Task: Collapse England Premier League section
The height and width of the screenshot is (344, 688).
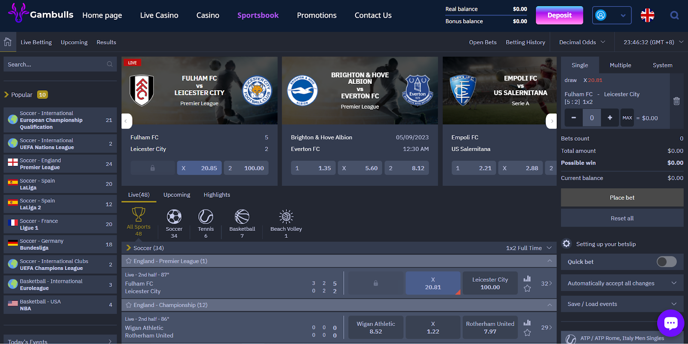Action: click(x=550, y=261)
